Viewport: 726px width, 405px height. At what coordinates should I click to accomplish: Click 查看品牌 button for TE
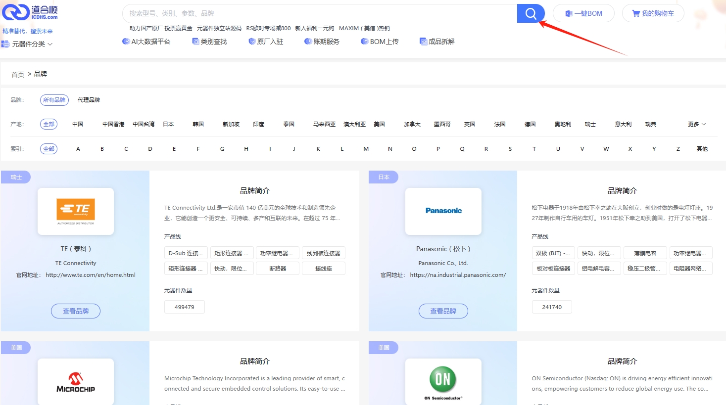76,311
